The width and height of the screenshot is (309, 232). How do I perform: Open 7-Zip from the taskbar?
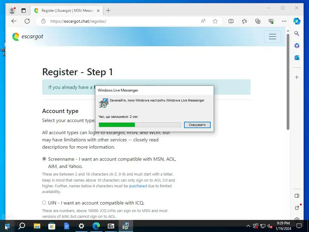tap(111, 226)
